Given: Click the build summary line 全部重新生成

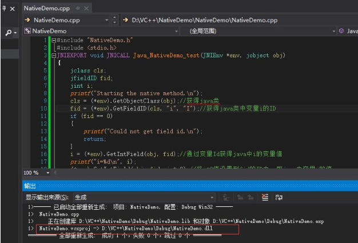Looking at the screenshot, I should (125, 236).
